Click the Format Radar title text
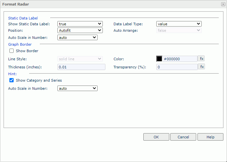Viewport: 227px width, 162px height. 16,4
